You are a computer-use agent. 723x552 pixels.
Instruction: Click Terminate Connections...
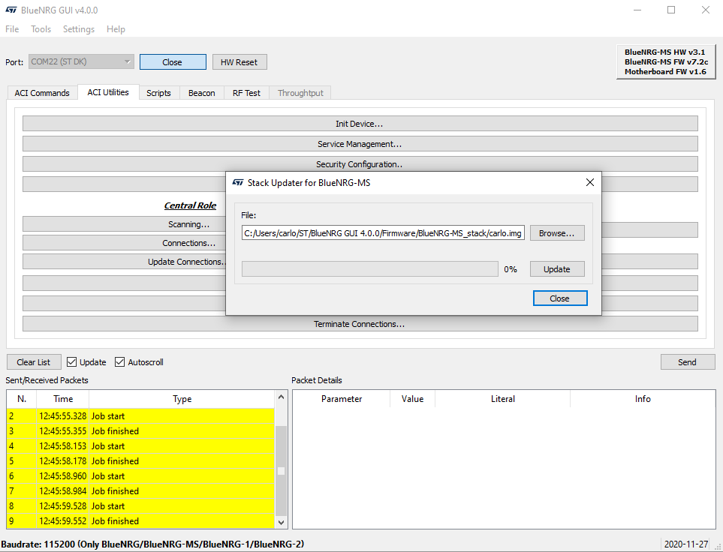tap(360, 324)
